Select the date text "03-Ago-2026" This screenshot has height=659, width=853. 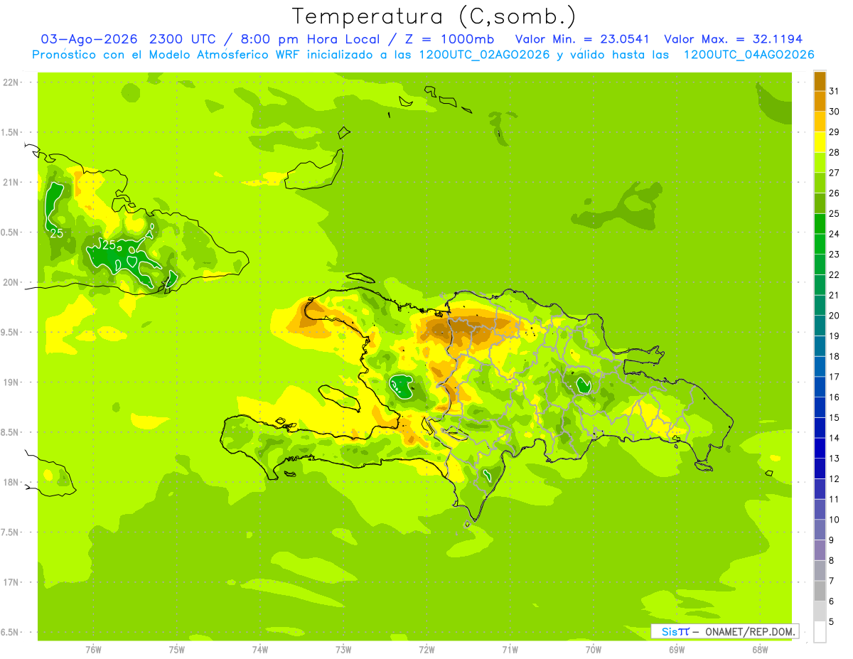pos(90,39)
